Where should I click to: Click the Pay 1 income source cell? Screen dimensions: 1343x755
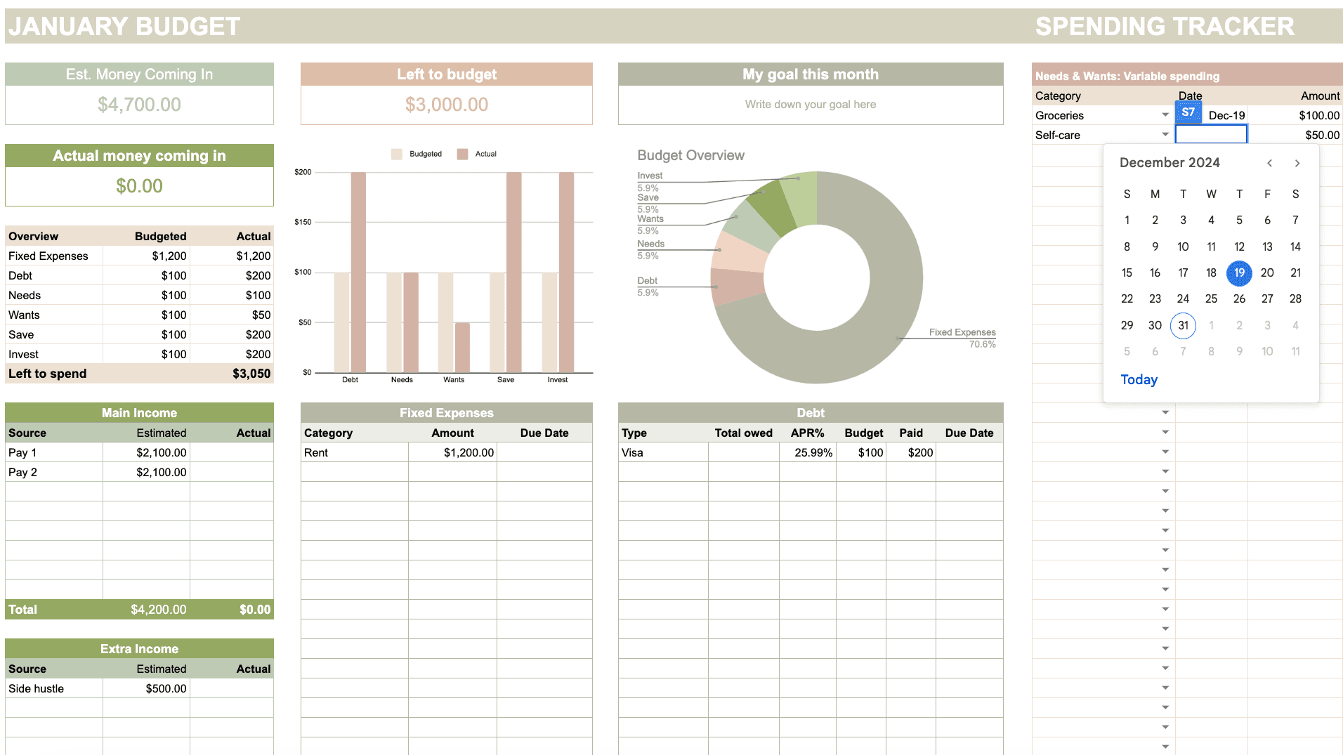[54, 453]
